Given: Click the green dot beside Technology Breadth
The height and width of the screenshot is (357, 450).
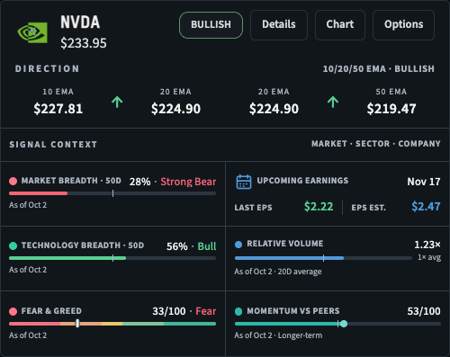Looking at the screenshot, I should (13, 245).
